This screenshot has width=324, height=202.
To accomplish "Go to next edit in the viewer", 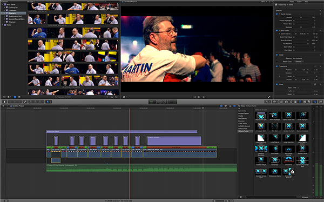I will 204,97.
